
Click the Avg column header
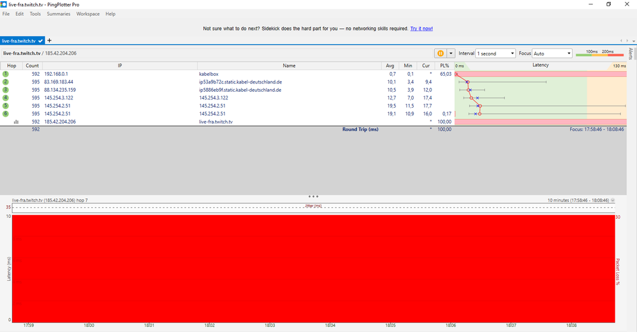[x=390, y=66]
